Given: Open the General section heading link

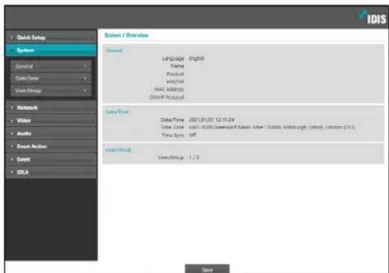Looking at the screenshot, I should (114, 51).
